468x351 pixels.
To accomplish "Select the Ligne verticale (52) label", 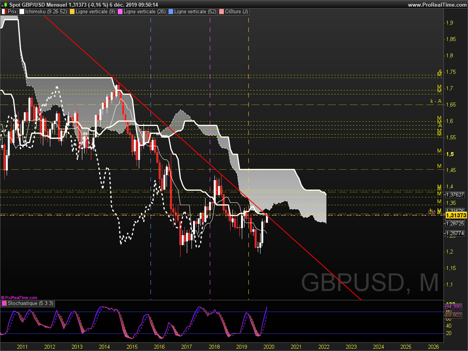I will click(x=195, y=12).
